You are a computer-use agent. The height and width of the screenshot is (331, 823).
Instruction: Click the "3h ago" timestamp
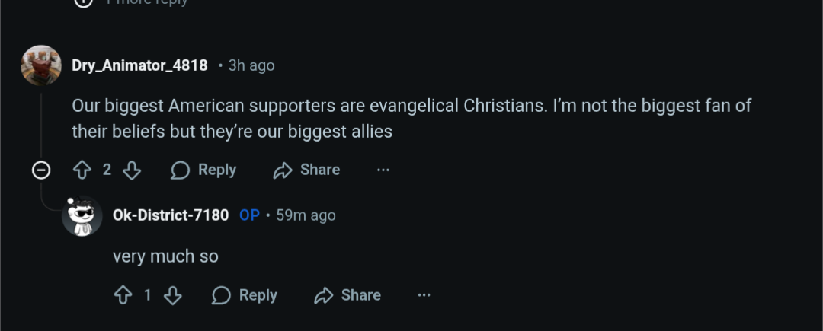[251, 65]
